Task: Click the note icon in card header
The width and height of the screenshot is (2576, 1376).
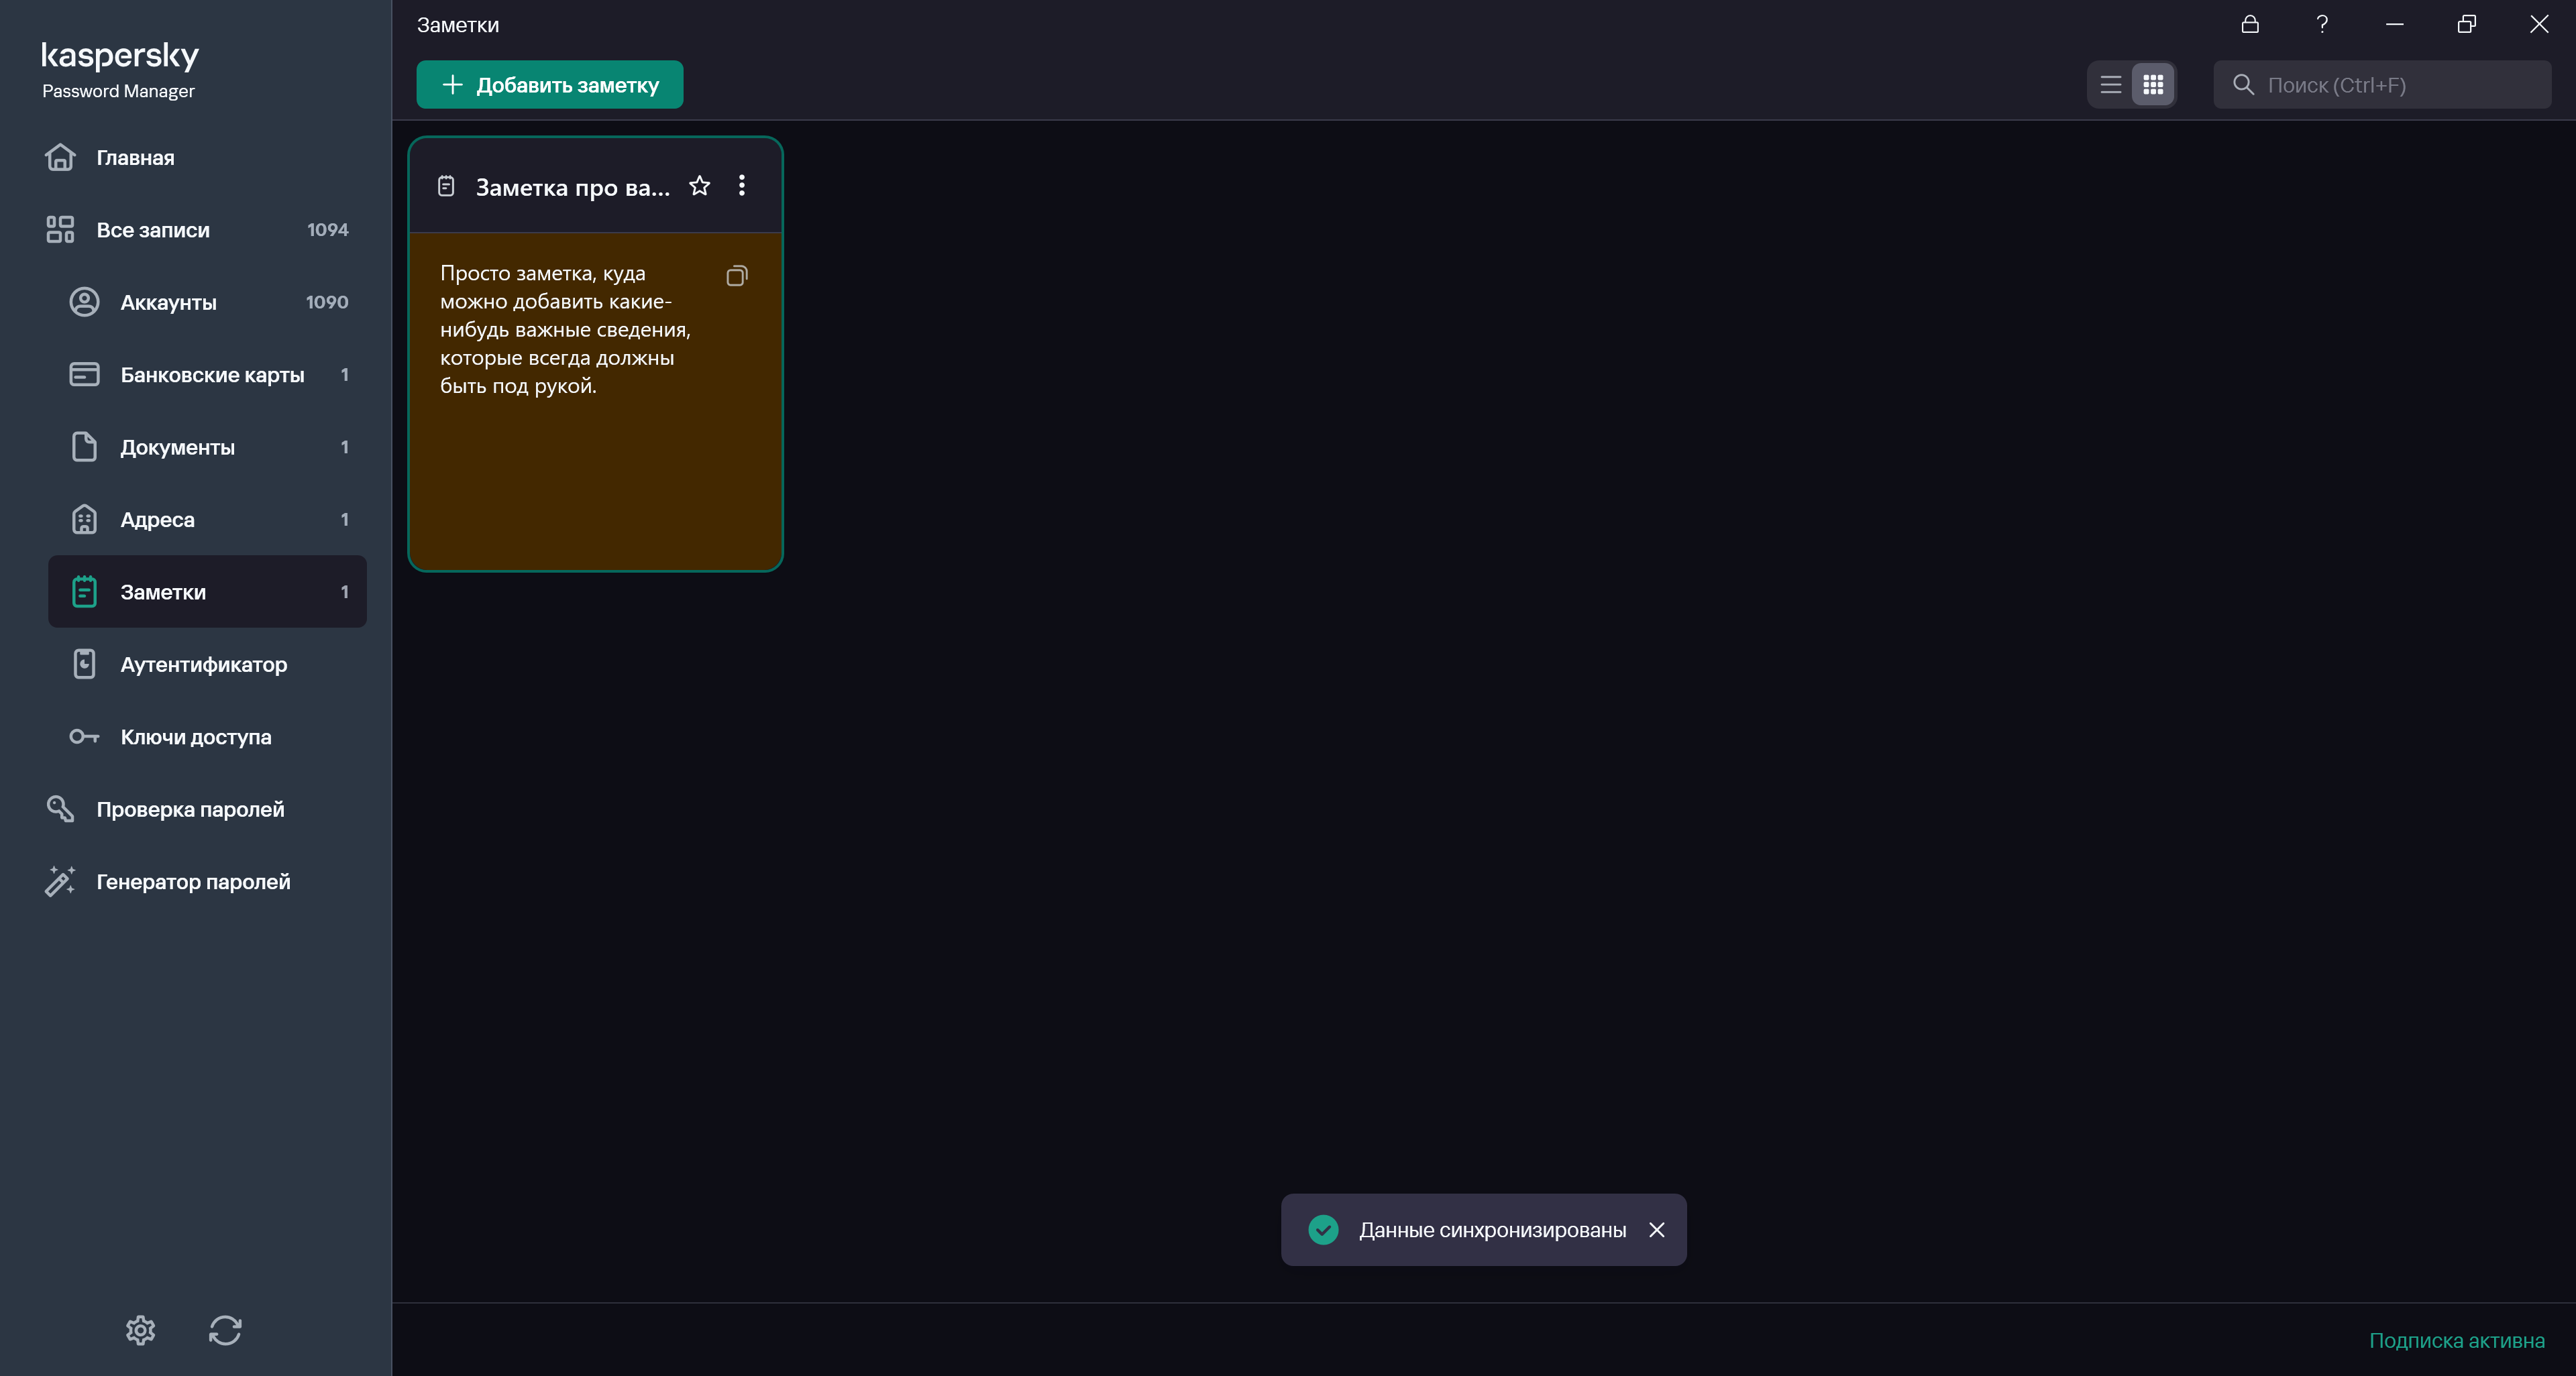Action: click(446, 186)
